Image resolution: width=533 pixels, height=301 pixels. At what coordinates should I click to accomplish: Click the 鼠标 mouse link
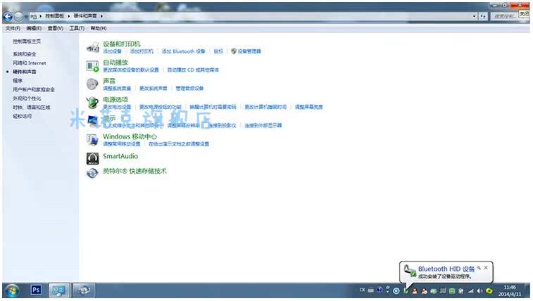pos(218,51)
